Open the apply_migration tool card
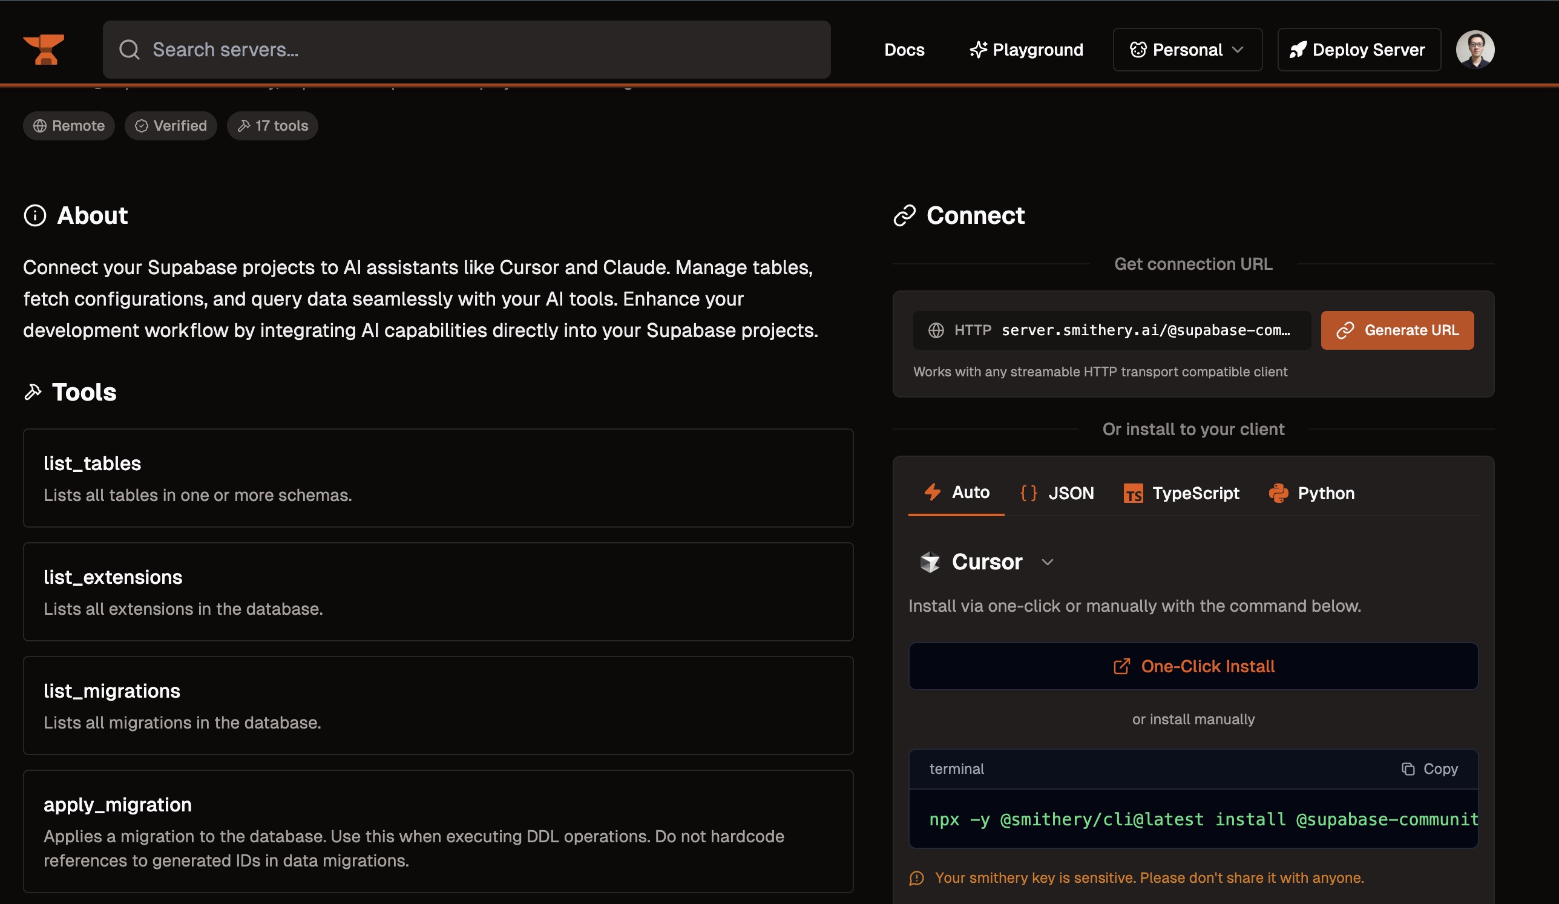Screen dimensions: 1559x904 [438, 831]
